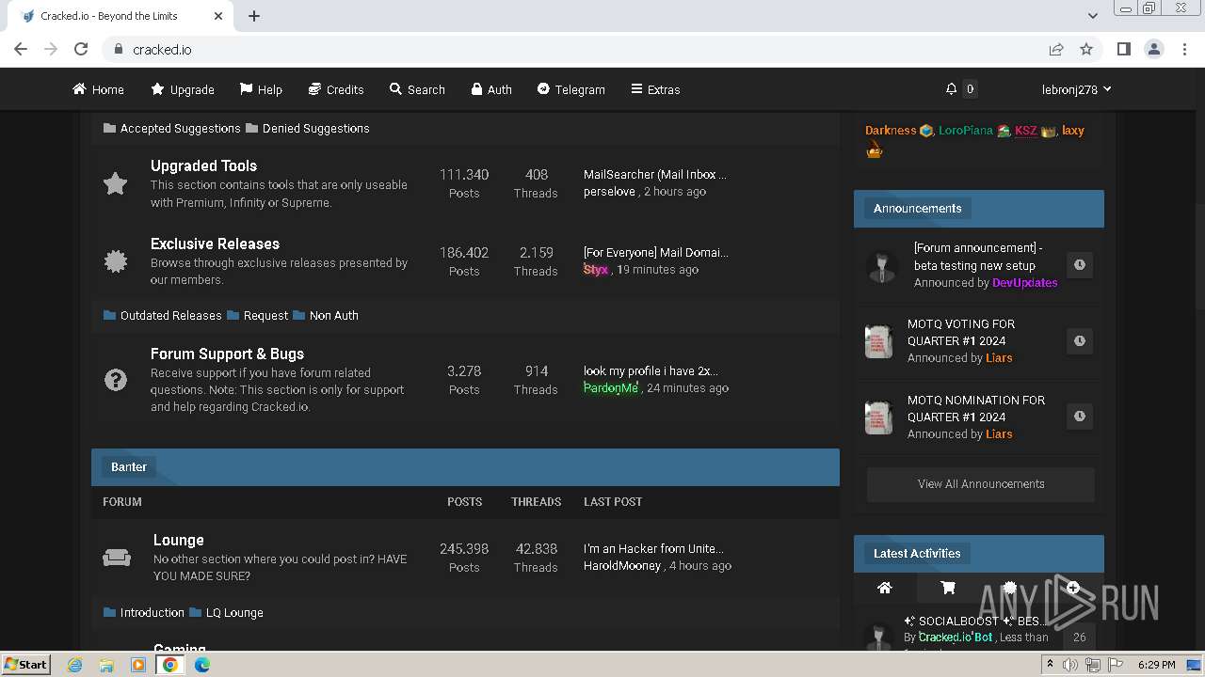The image size is (1205, 677).
Task: Open Chrome three-dot menu
Action: (x=1182, y=49)
